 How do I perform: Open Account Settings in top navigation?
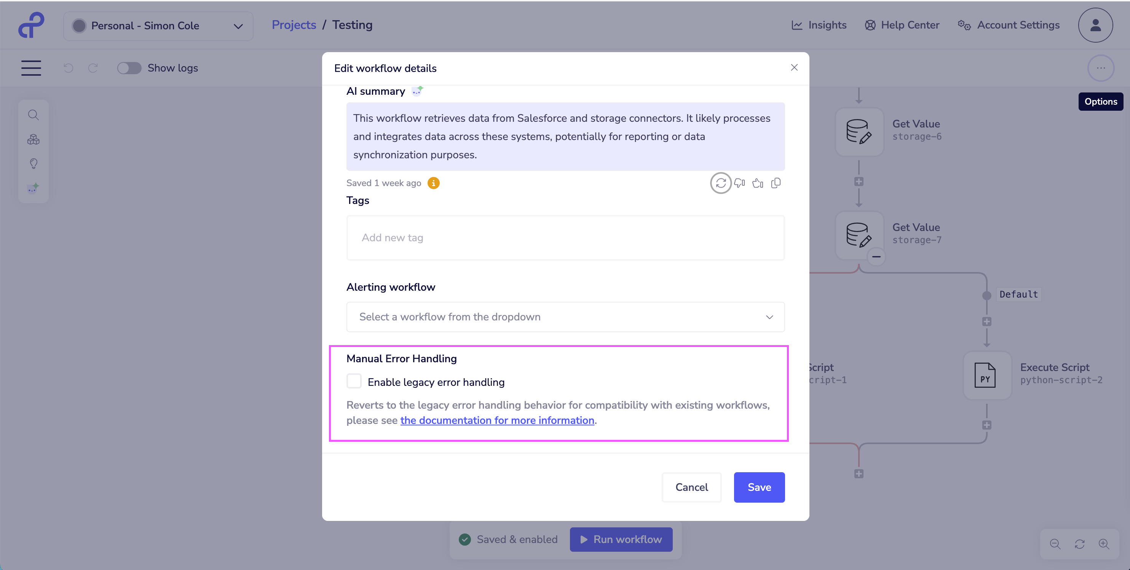tap(1008, 25)
